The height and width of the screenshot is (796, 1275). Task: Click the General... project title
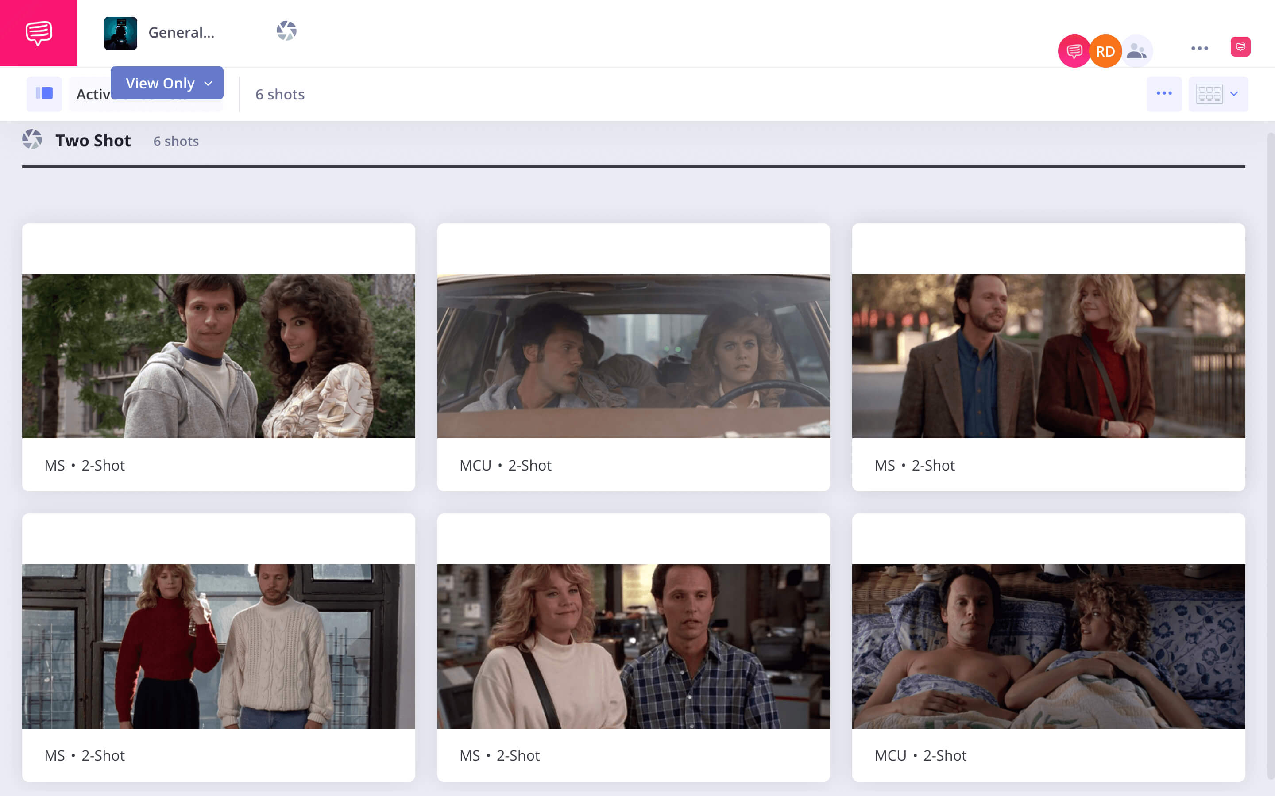click(181, 33)
